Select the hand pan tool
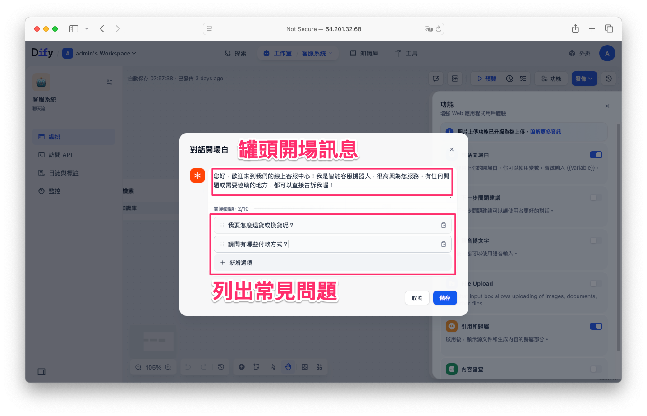Image resolution: width=647 pixels, height=416 pixels. [288, 367]
